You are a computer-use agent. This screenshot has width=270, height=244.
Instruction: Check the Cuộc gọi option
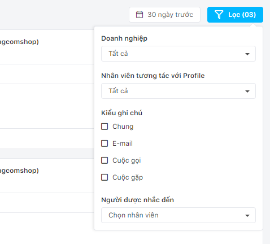tap(104, 160)
